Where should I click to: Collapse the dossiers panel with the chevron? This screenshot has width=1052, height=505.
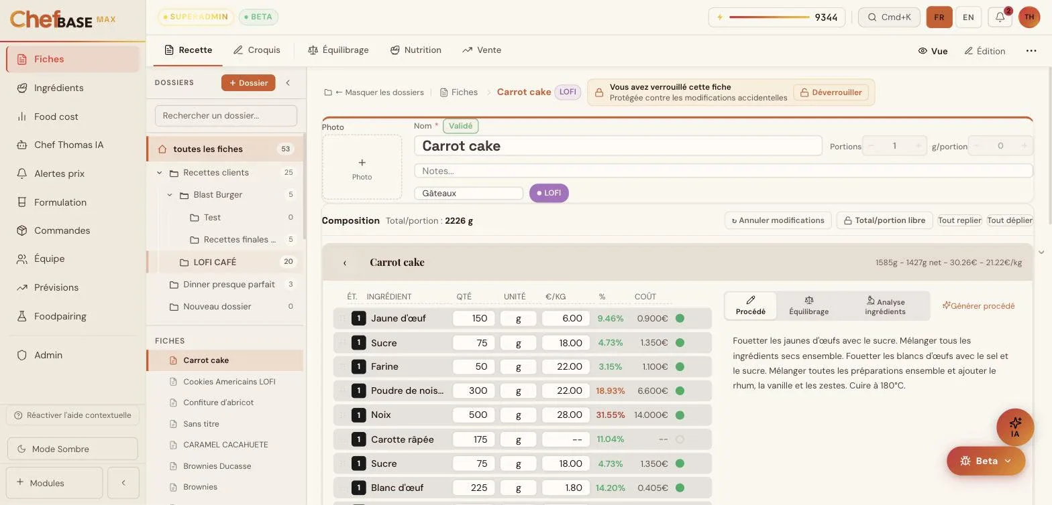(288, 83)
